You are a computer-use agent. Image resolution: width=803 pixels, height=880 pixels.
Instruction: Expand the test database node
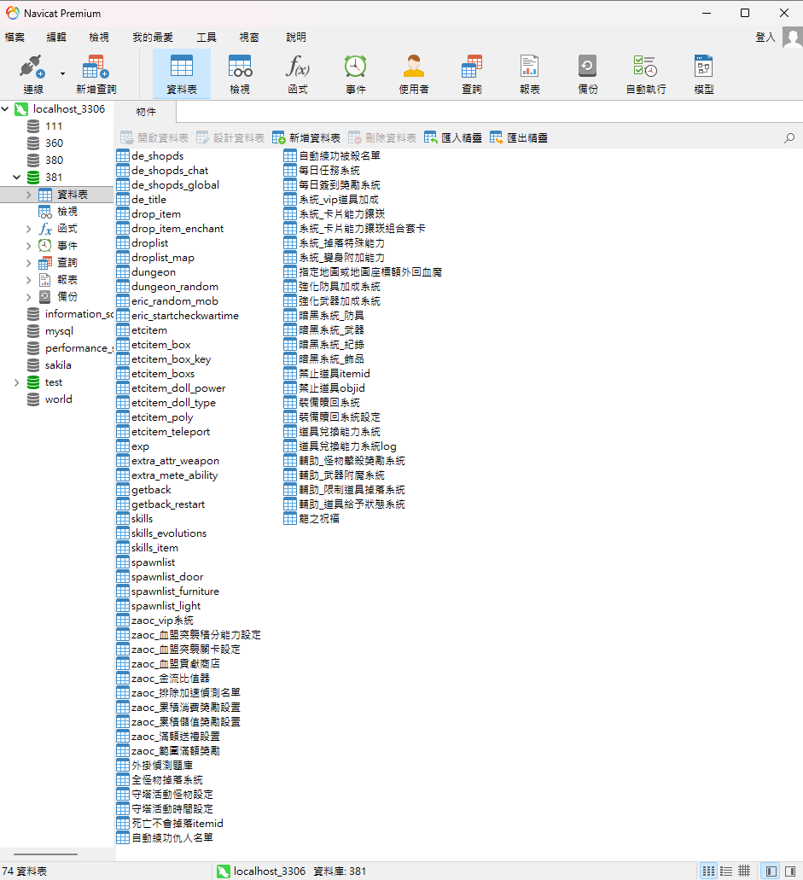(16, 382)
